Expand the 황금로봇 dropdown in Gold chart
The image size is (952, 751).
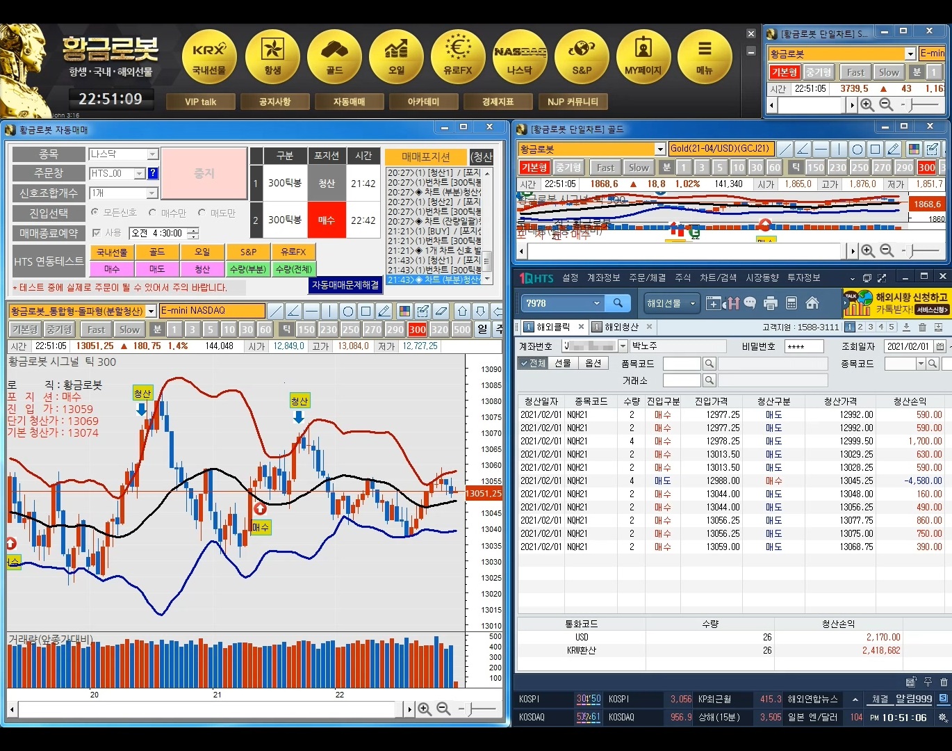[x=660, y=149]
